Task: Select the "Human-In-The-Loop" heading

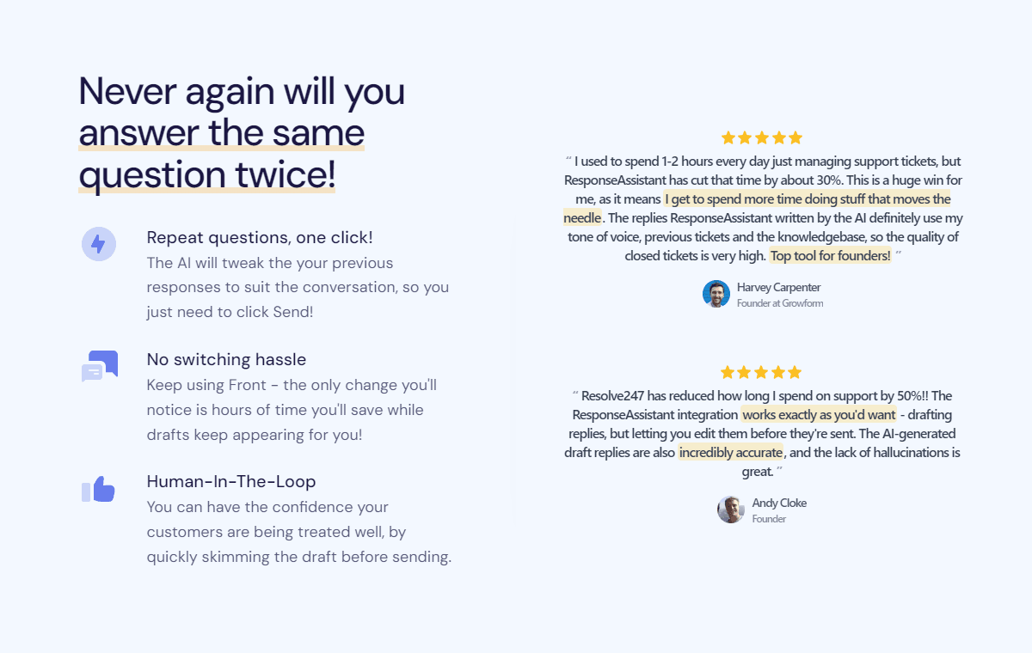Action: click(231, 481)
